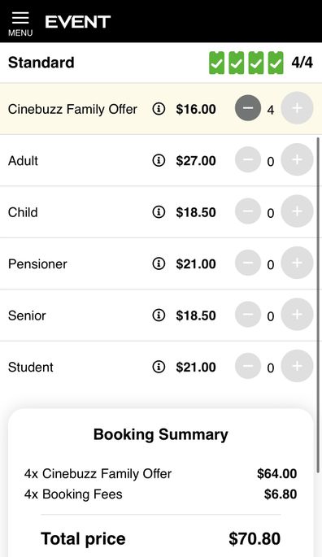
Task: Add one Child ticket
Action: 297,211
